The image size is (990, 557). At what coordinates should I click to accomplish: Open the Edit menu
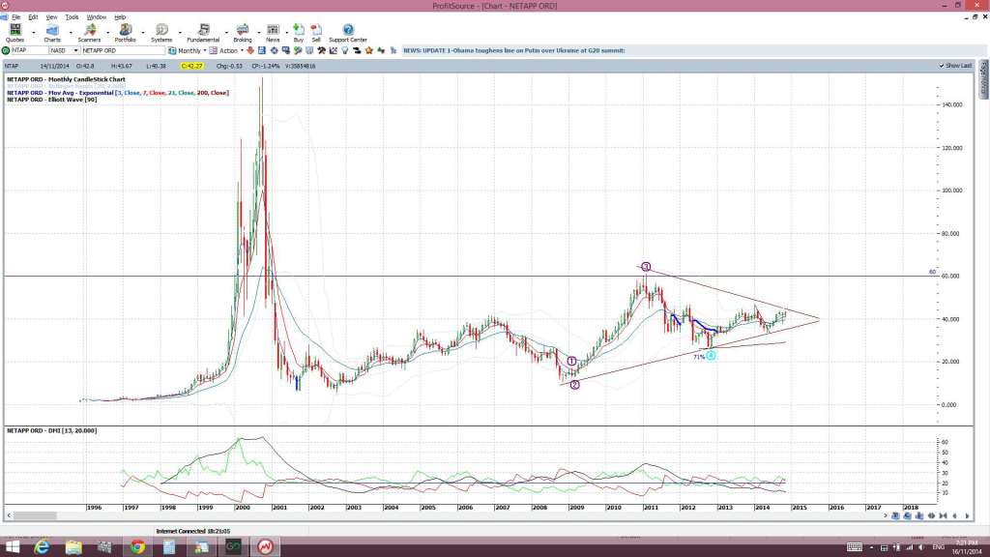[33, 17]
